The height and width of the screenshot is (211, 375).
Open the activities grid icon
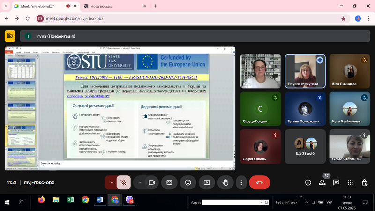(350, 182)
